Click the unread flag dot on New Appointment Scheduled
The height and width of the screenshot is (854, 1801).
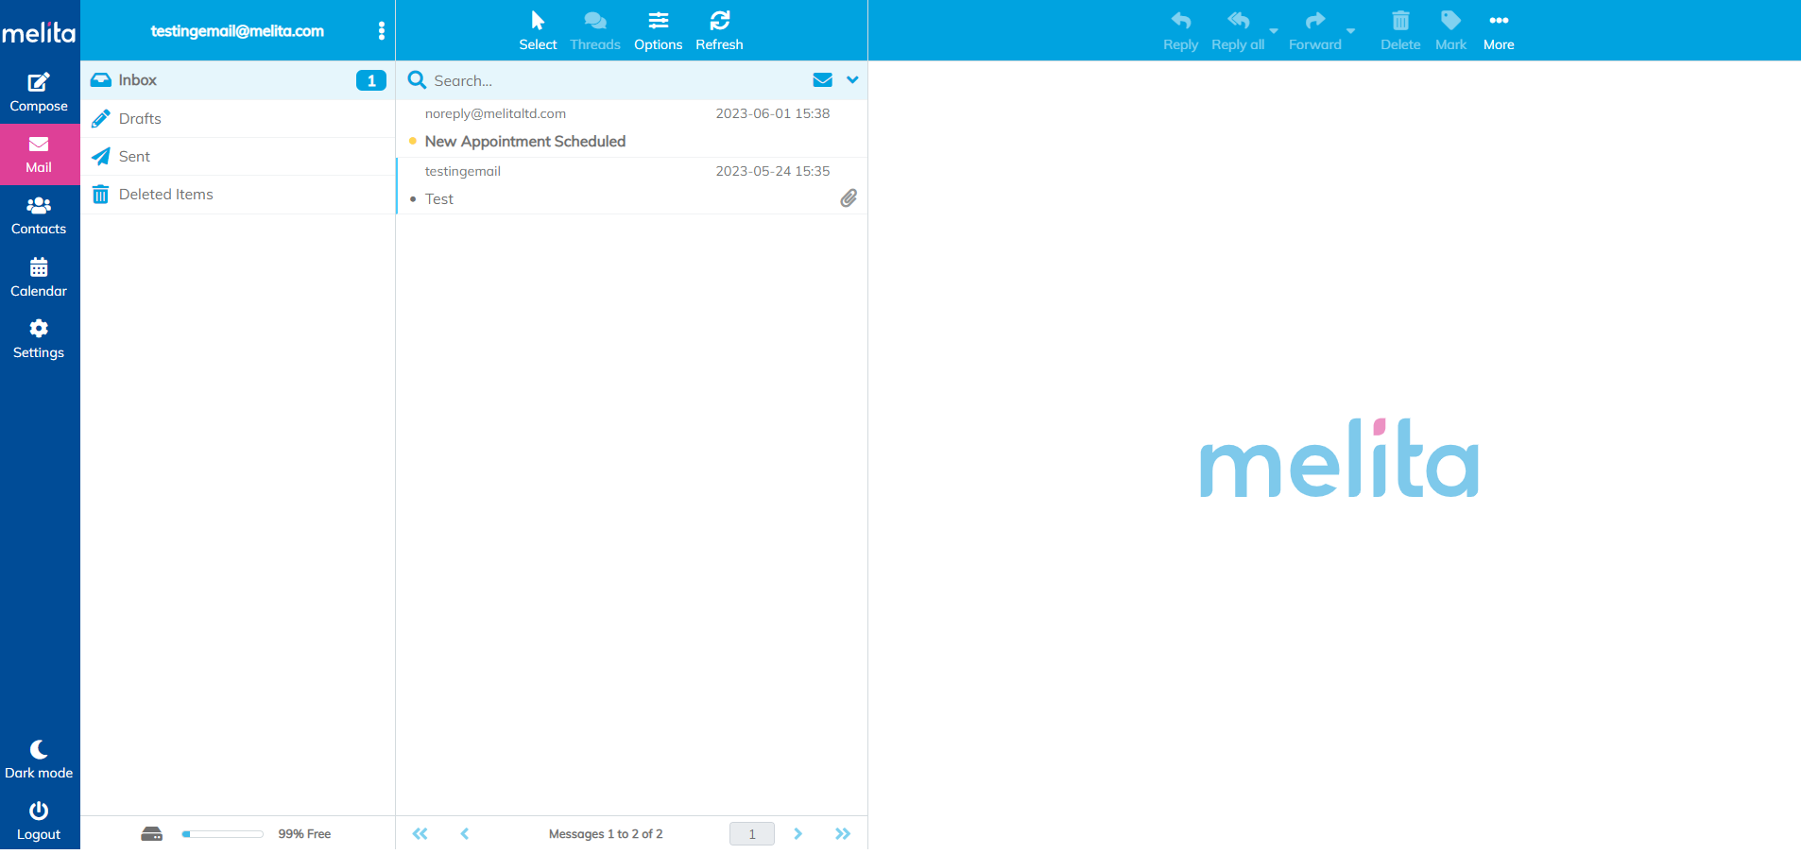coord(413,142)
